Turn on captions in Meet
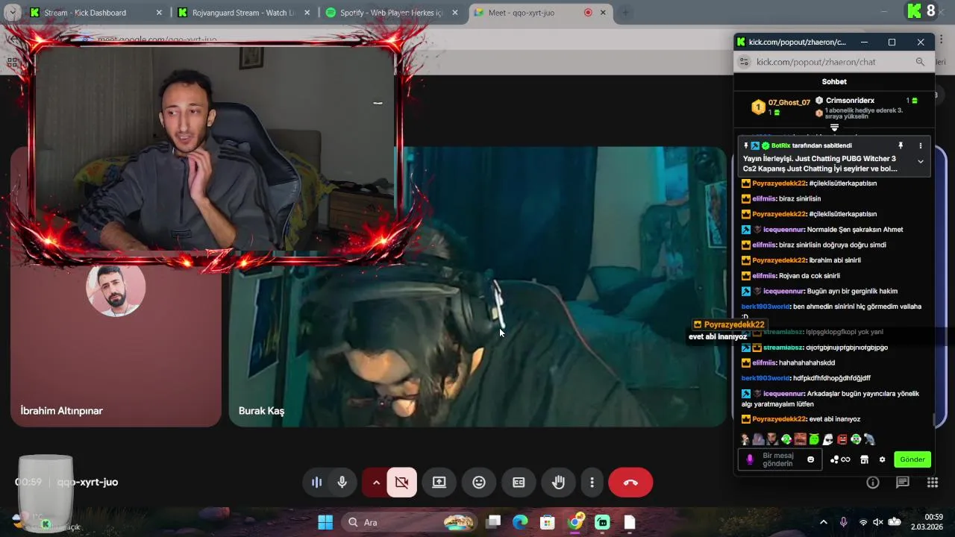The height and width of the screenshot is (537, 955). click(519, 483)
